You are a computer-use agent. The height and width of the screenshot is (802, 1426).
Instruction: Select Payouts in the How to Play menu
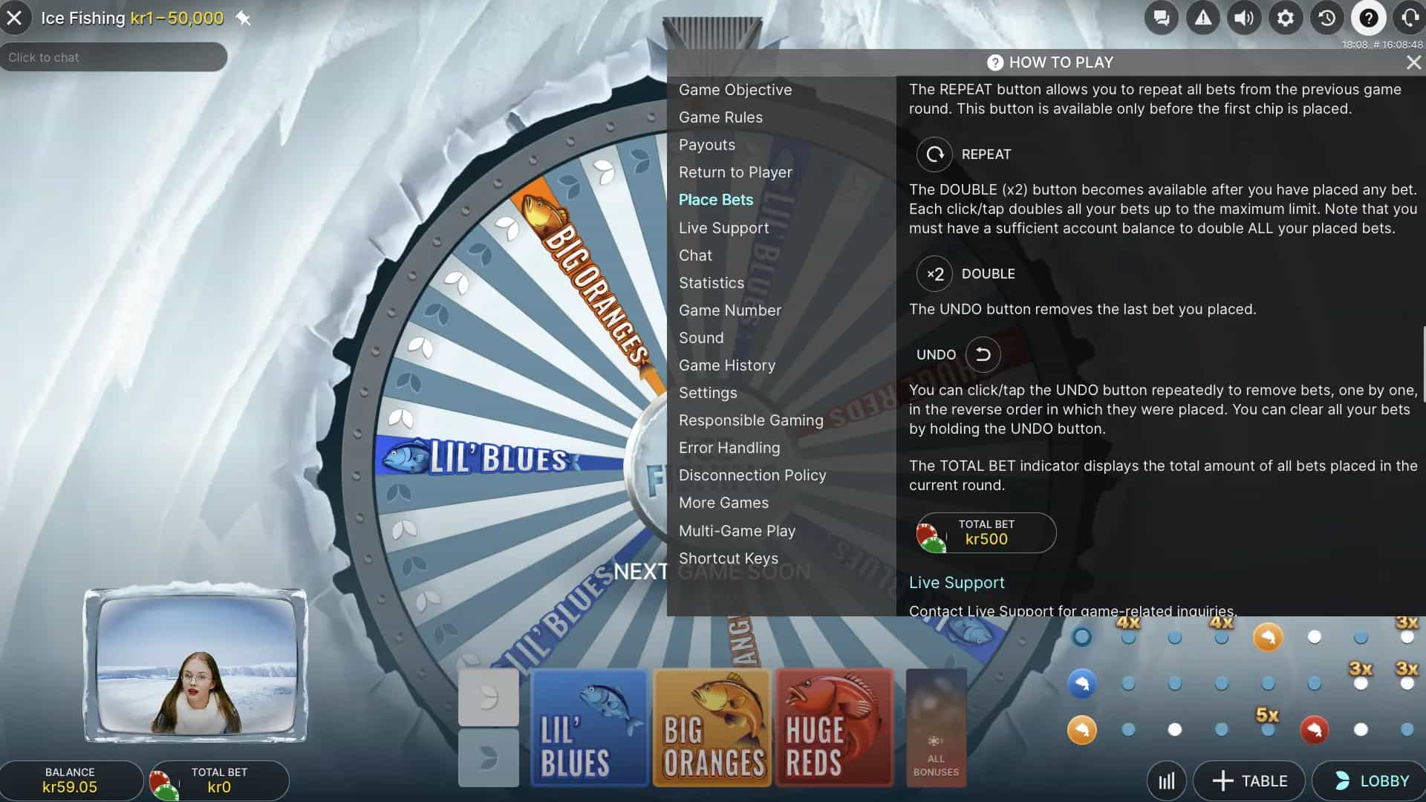707,144
